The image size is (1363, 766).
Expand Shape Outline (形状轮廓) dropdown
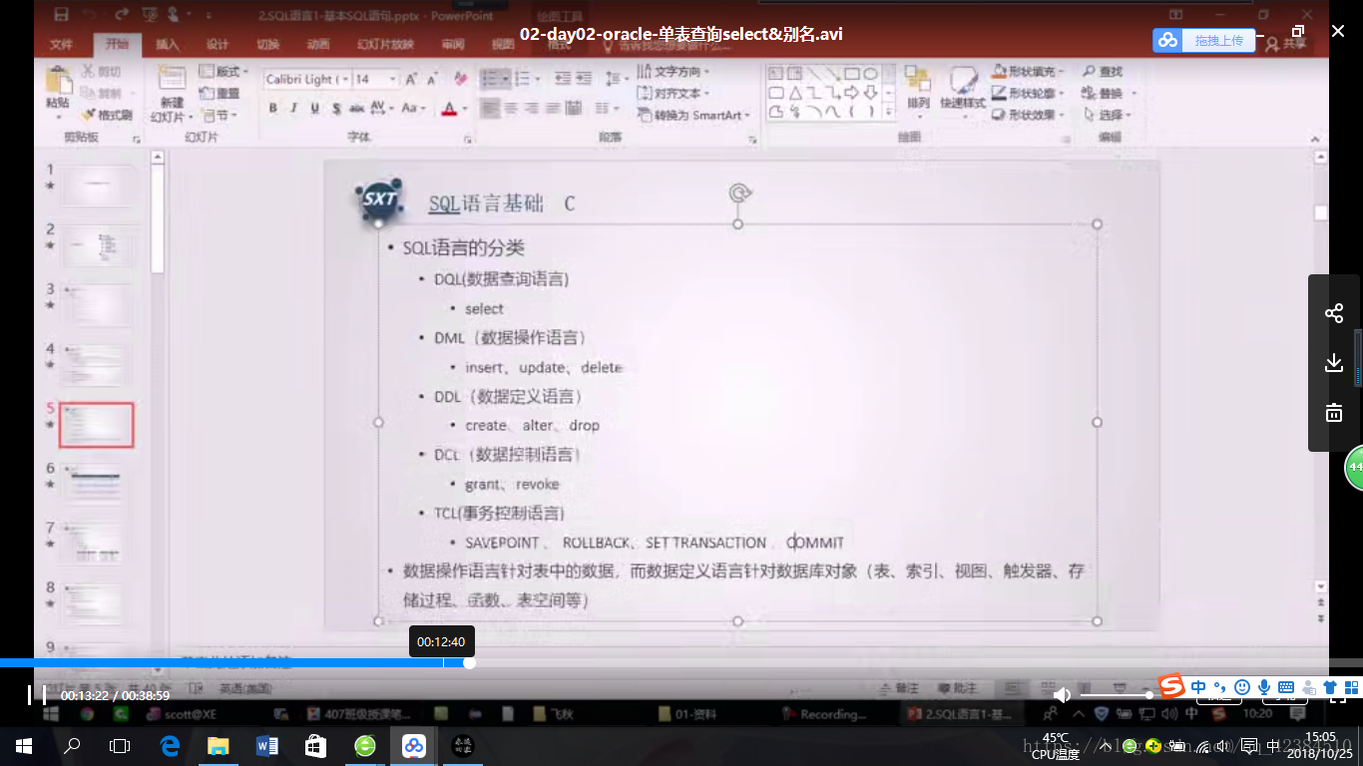point(1028,93)
